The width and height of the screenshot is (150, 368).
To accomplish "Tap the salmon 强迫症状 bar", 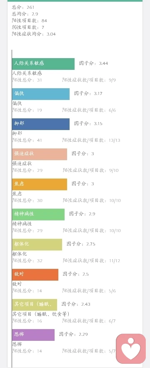I will coord(40,154).
